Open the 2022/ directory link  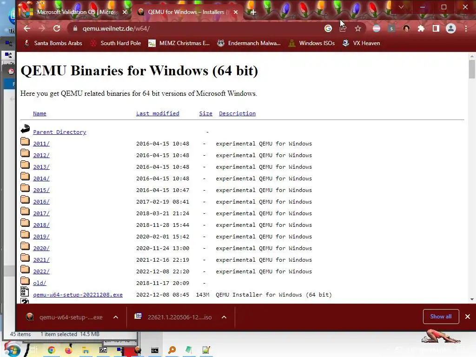coord(41,271)
